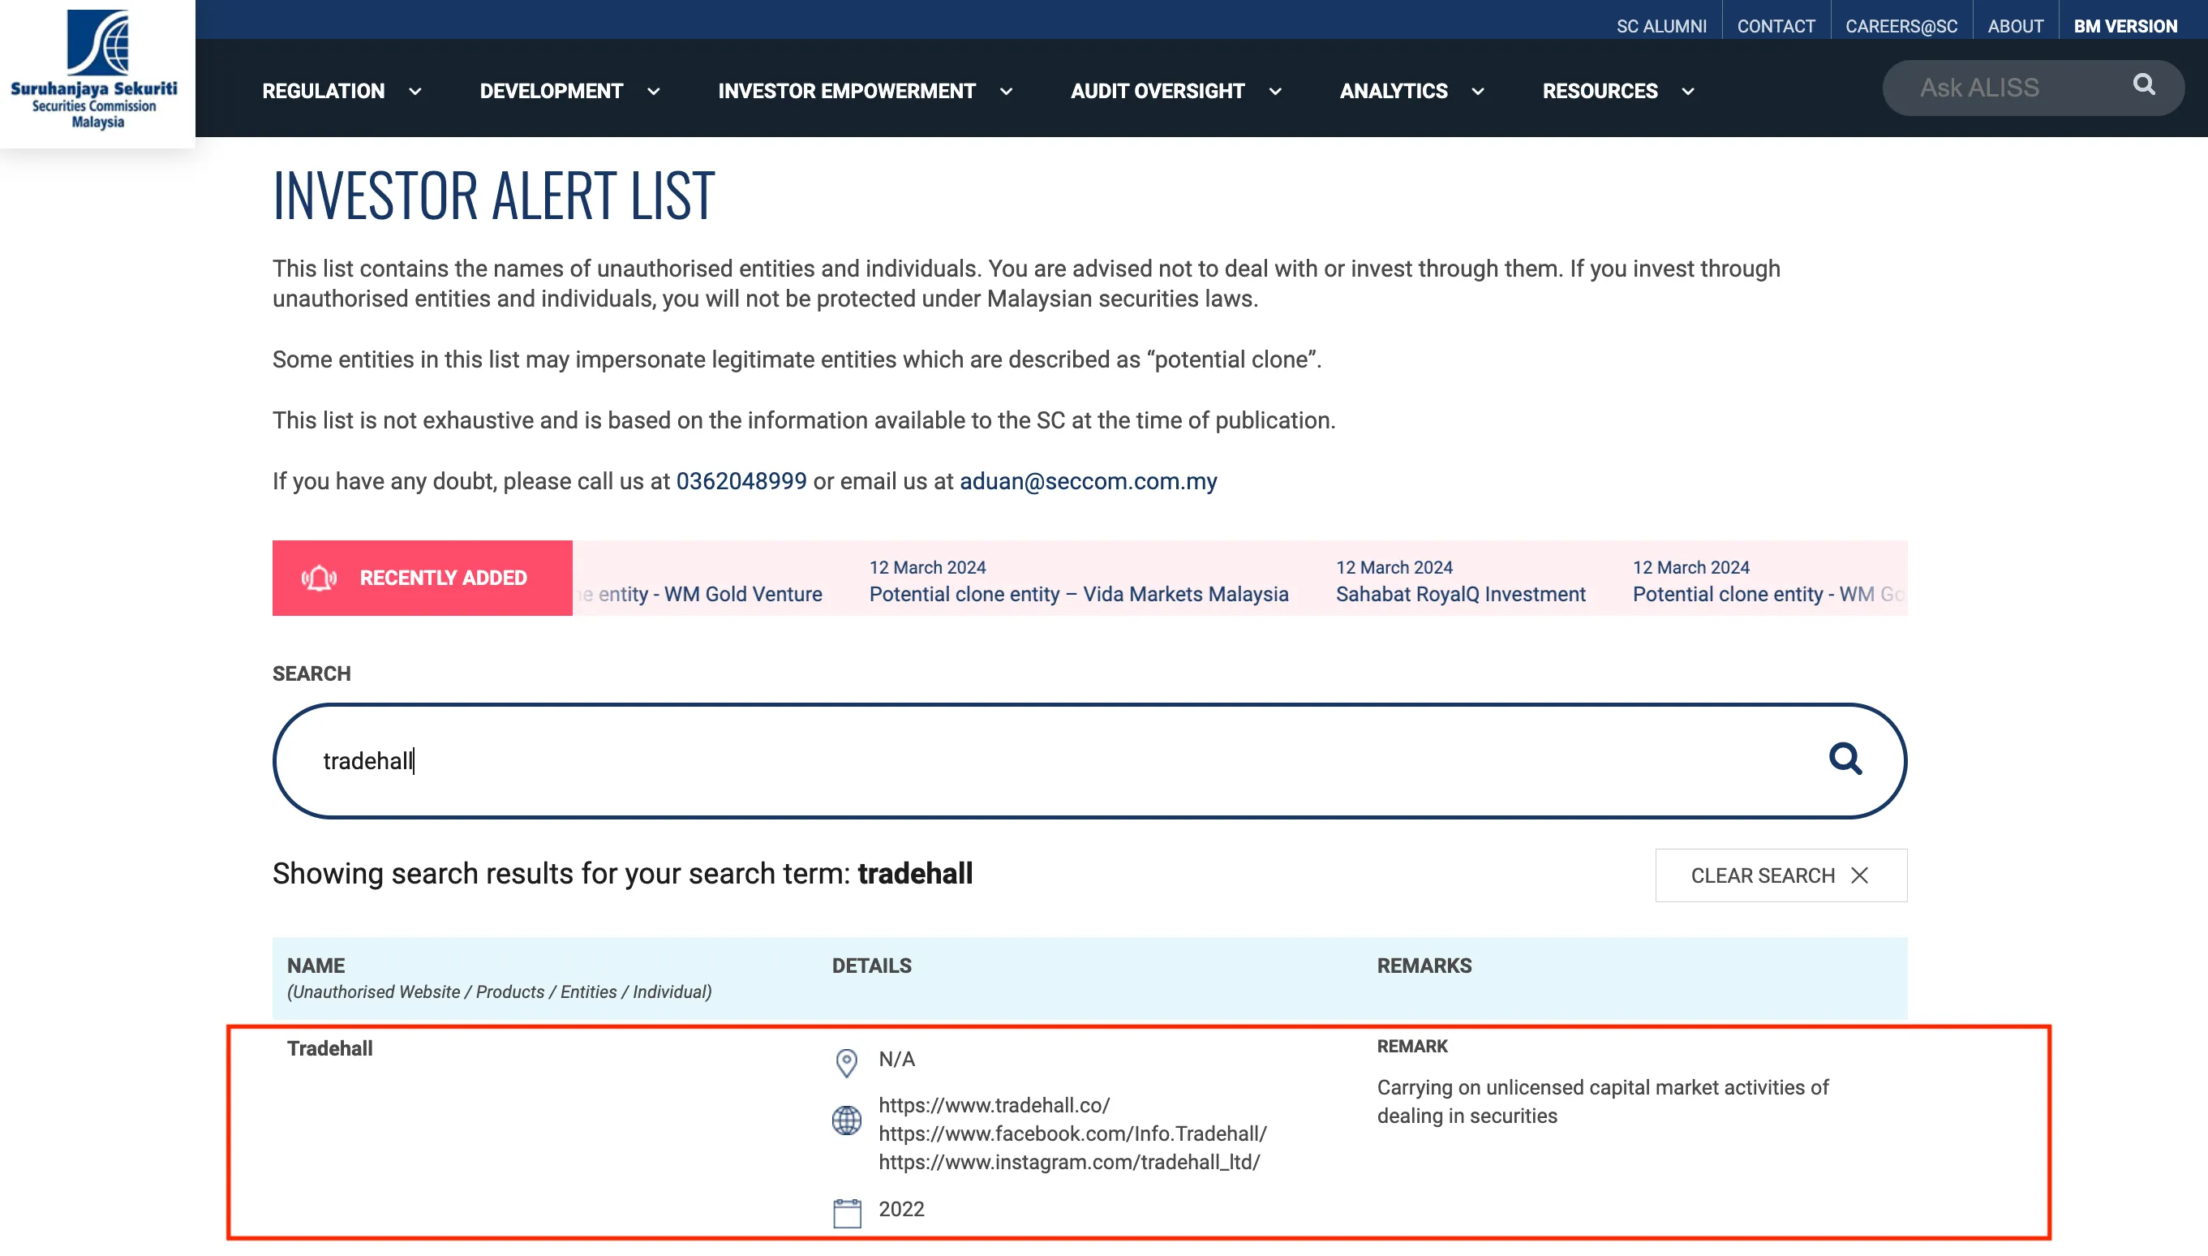
Task: Open the Regulation menu
Action: point(324,92)
